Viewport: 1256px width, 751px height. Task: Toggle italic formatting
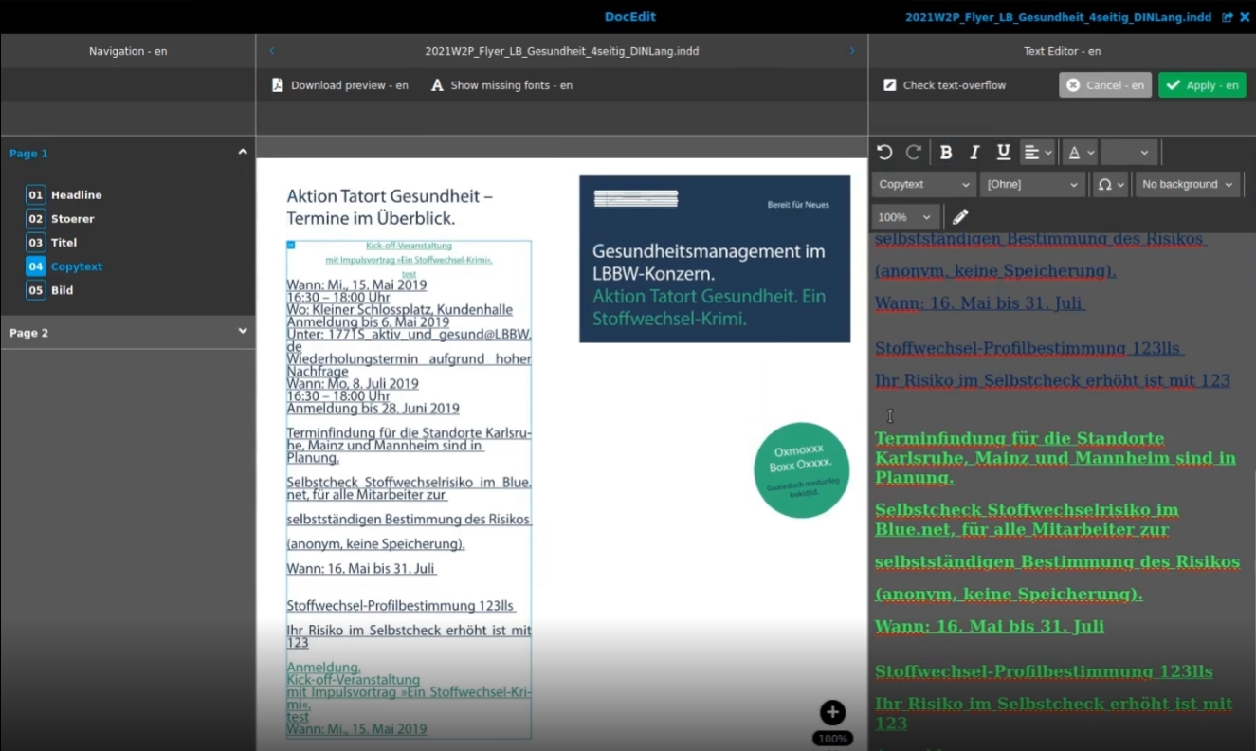pos(974,153)
